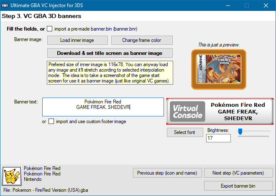
Task: Click Export banner.bin button
Action: 238,186
